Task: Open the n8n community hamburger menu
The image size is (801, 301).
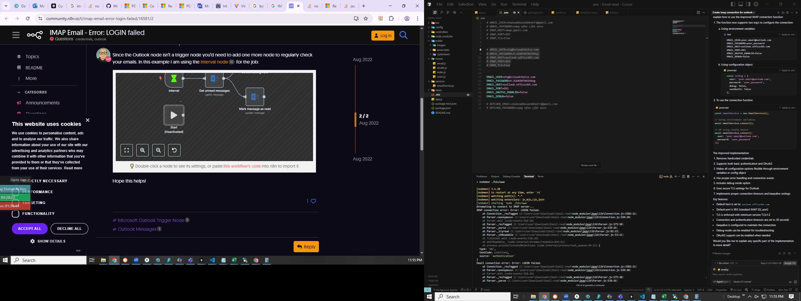Action: (16, 35)
